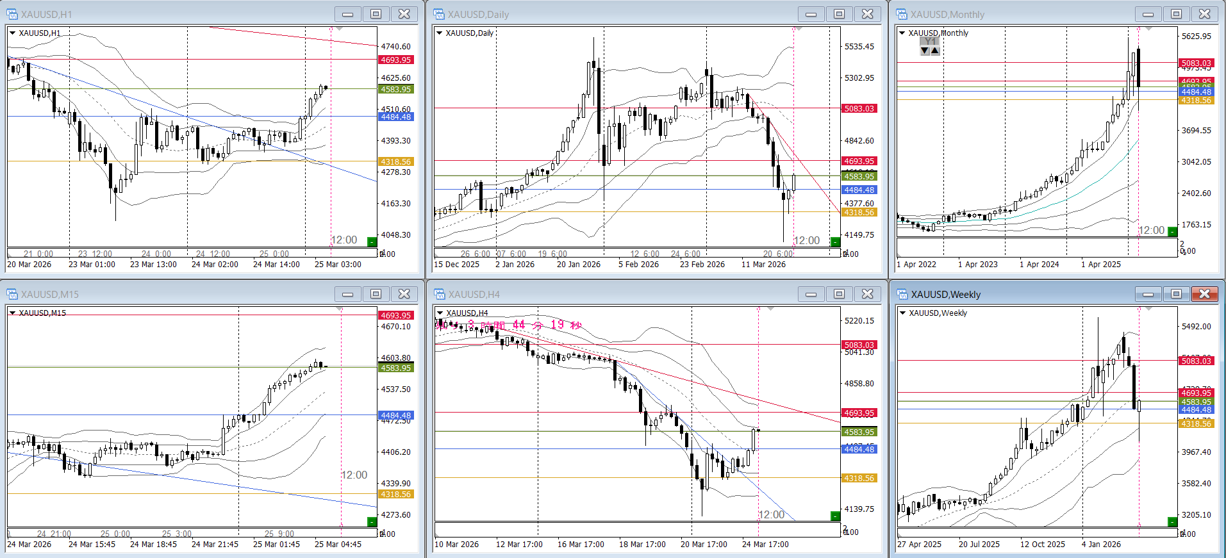Activate the XAUUSD,H4 window title bar

coord(609,294)
